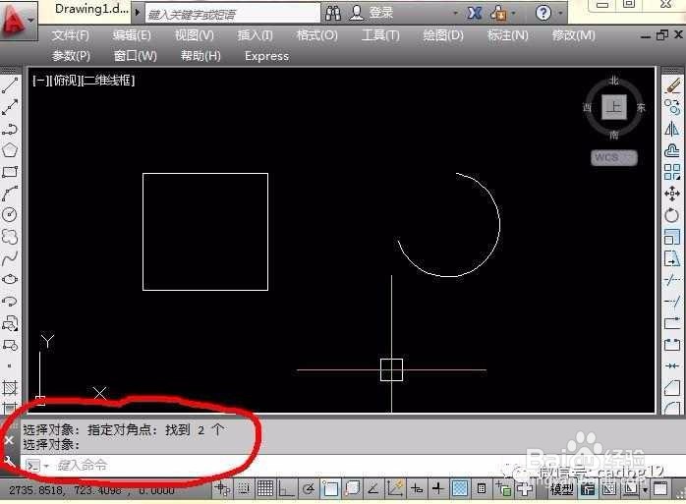Toggle Lineweight display in status bar

tap(438, 488)
